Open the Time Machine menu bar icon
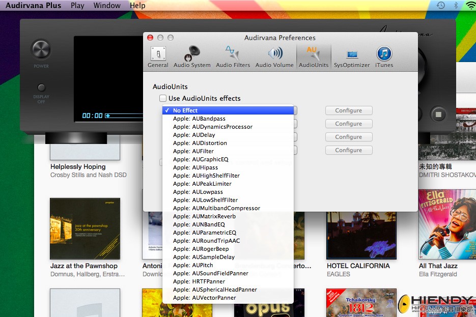 (x=441, y=5)
